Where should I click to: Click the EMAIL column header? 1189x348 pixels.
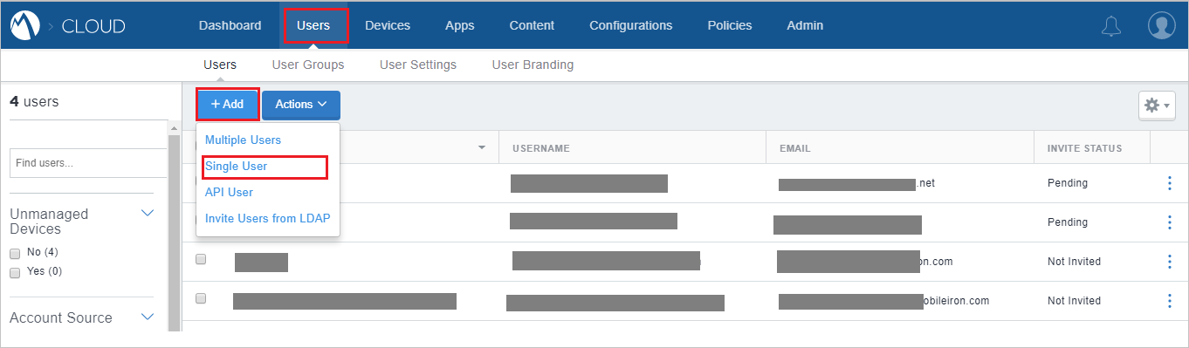(795, 148)
